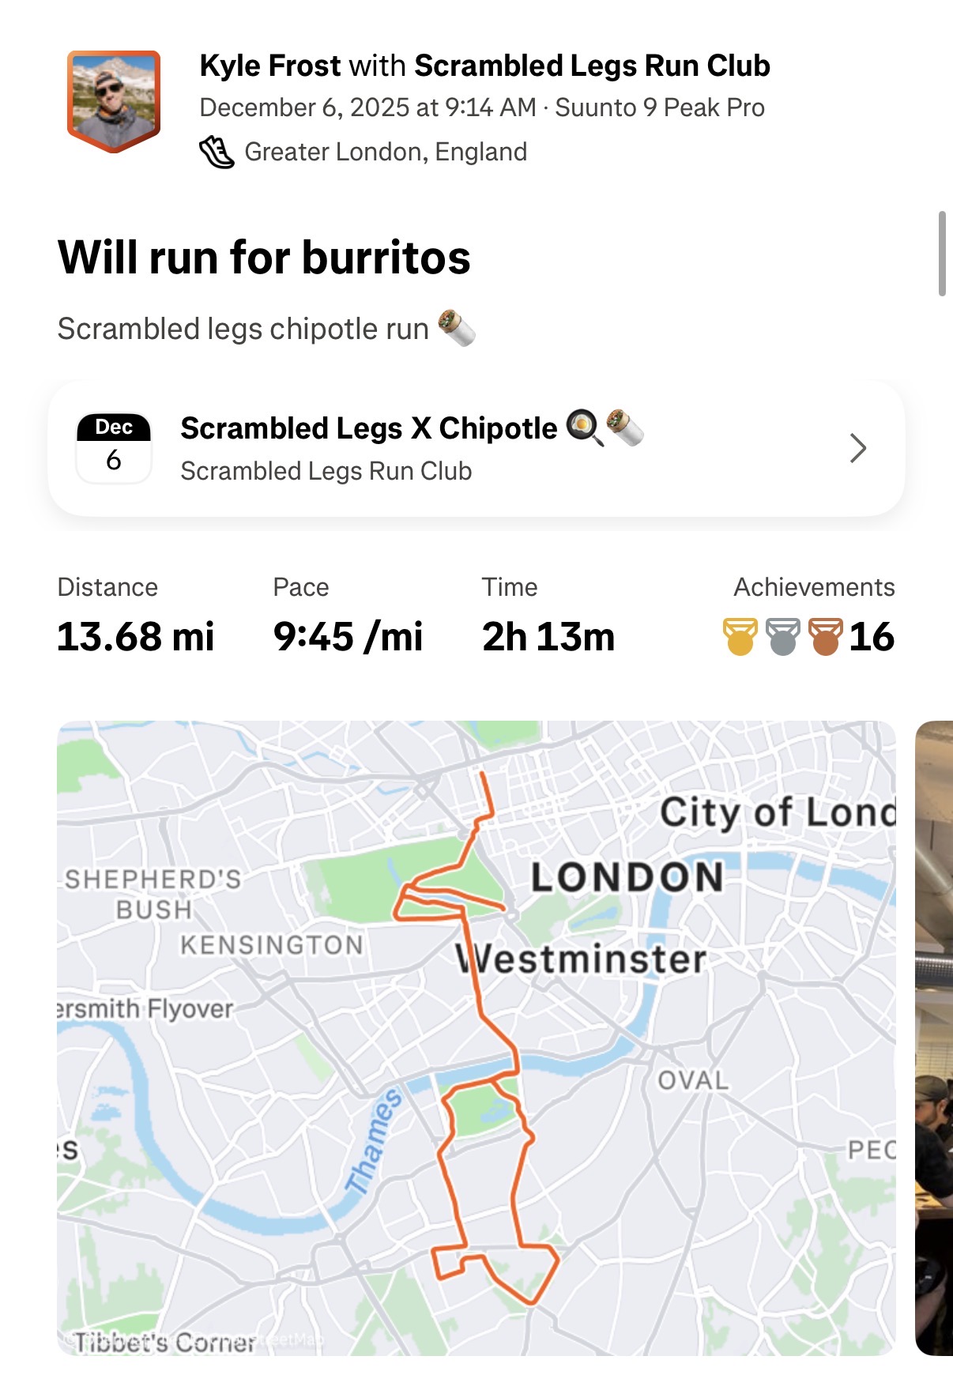Open the Scrambled Legs X Chipotle event
The height and width of the screenshot is (1390, 953).
[368, 428]
